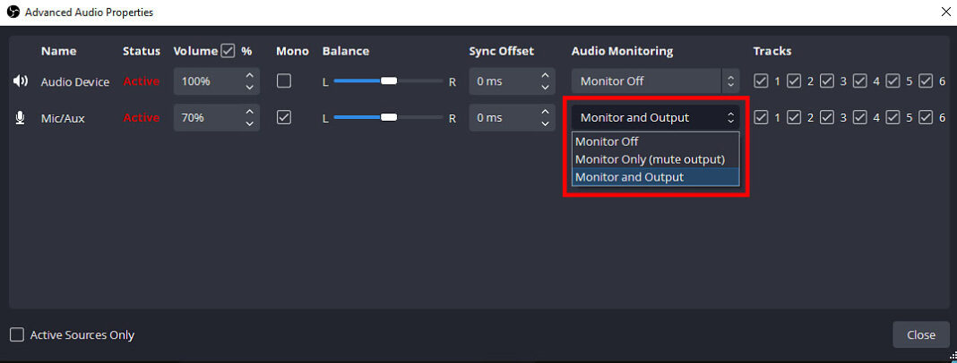Uncheck track 6 for Mic/Aux
957x363 pixels.
click(x=926, y=117)
